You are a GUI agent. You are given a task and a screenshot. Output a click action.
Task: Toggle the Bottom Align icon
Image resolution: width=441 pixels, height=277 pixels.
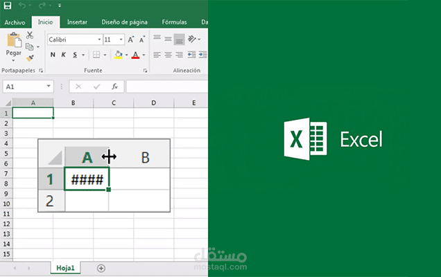pos(179,39)
